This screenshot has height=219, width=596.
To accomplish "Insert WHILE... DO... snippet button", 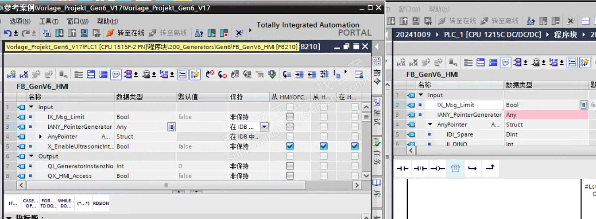I will [x=66, y=204].
